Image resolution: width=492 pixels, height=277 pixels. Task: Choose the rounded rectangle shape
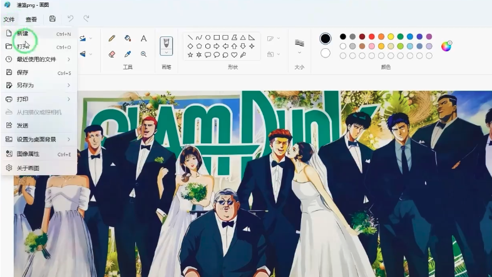click(x=225, y=38)
